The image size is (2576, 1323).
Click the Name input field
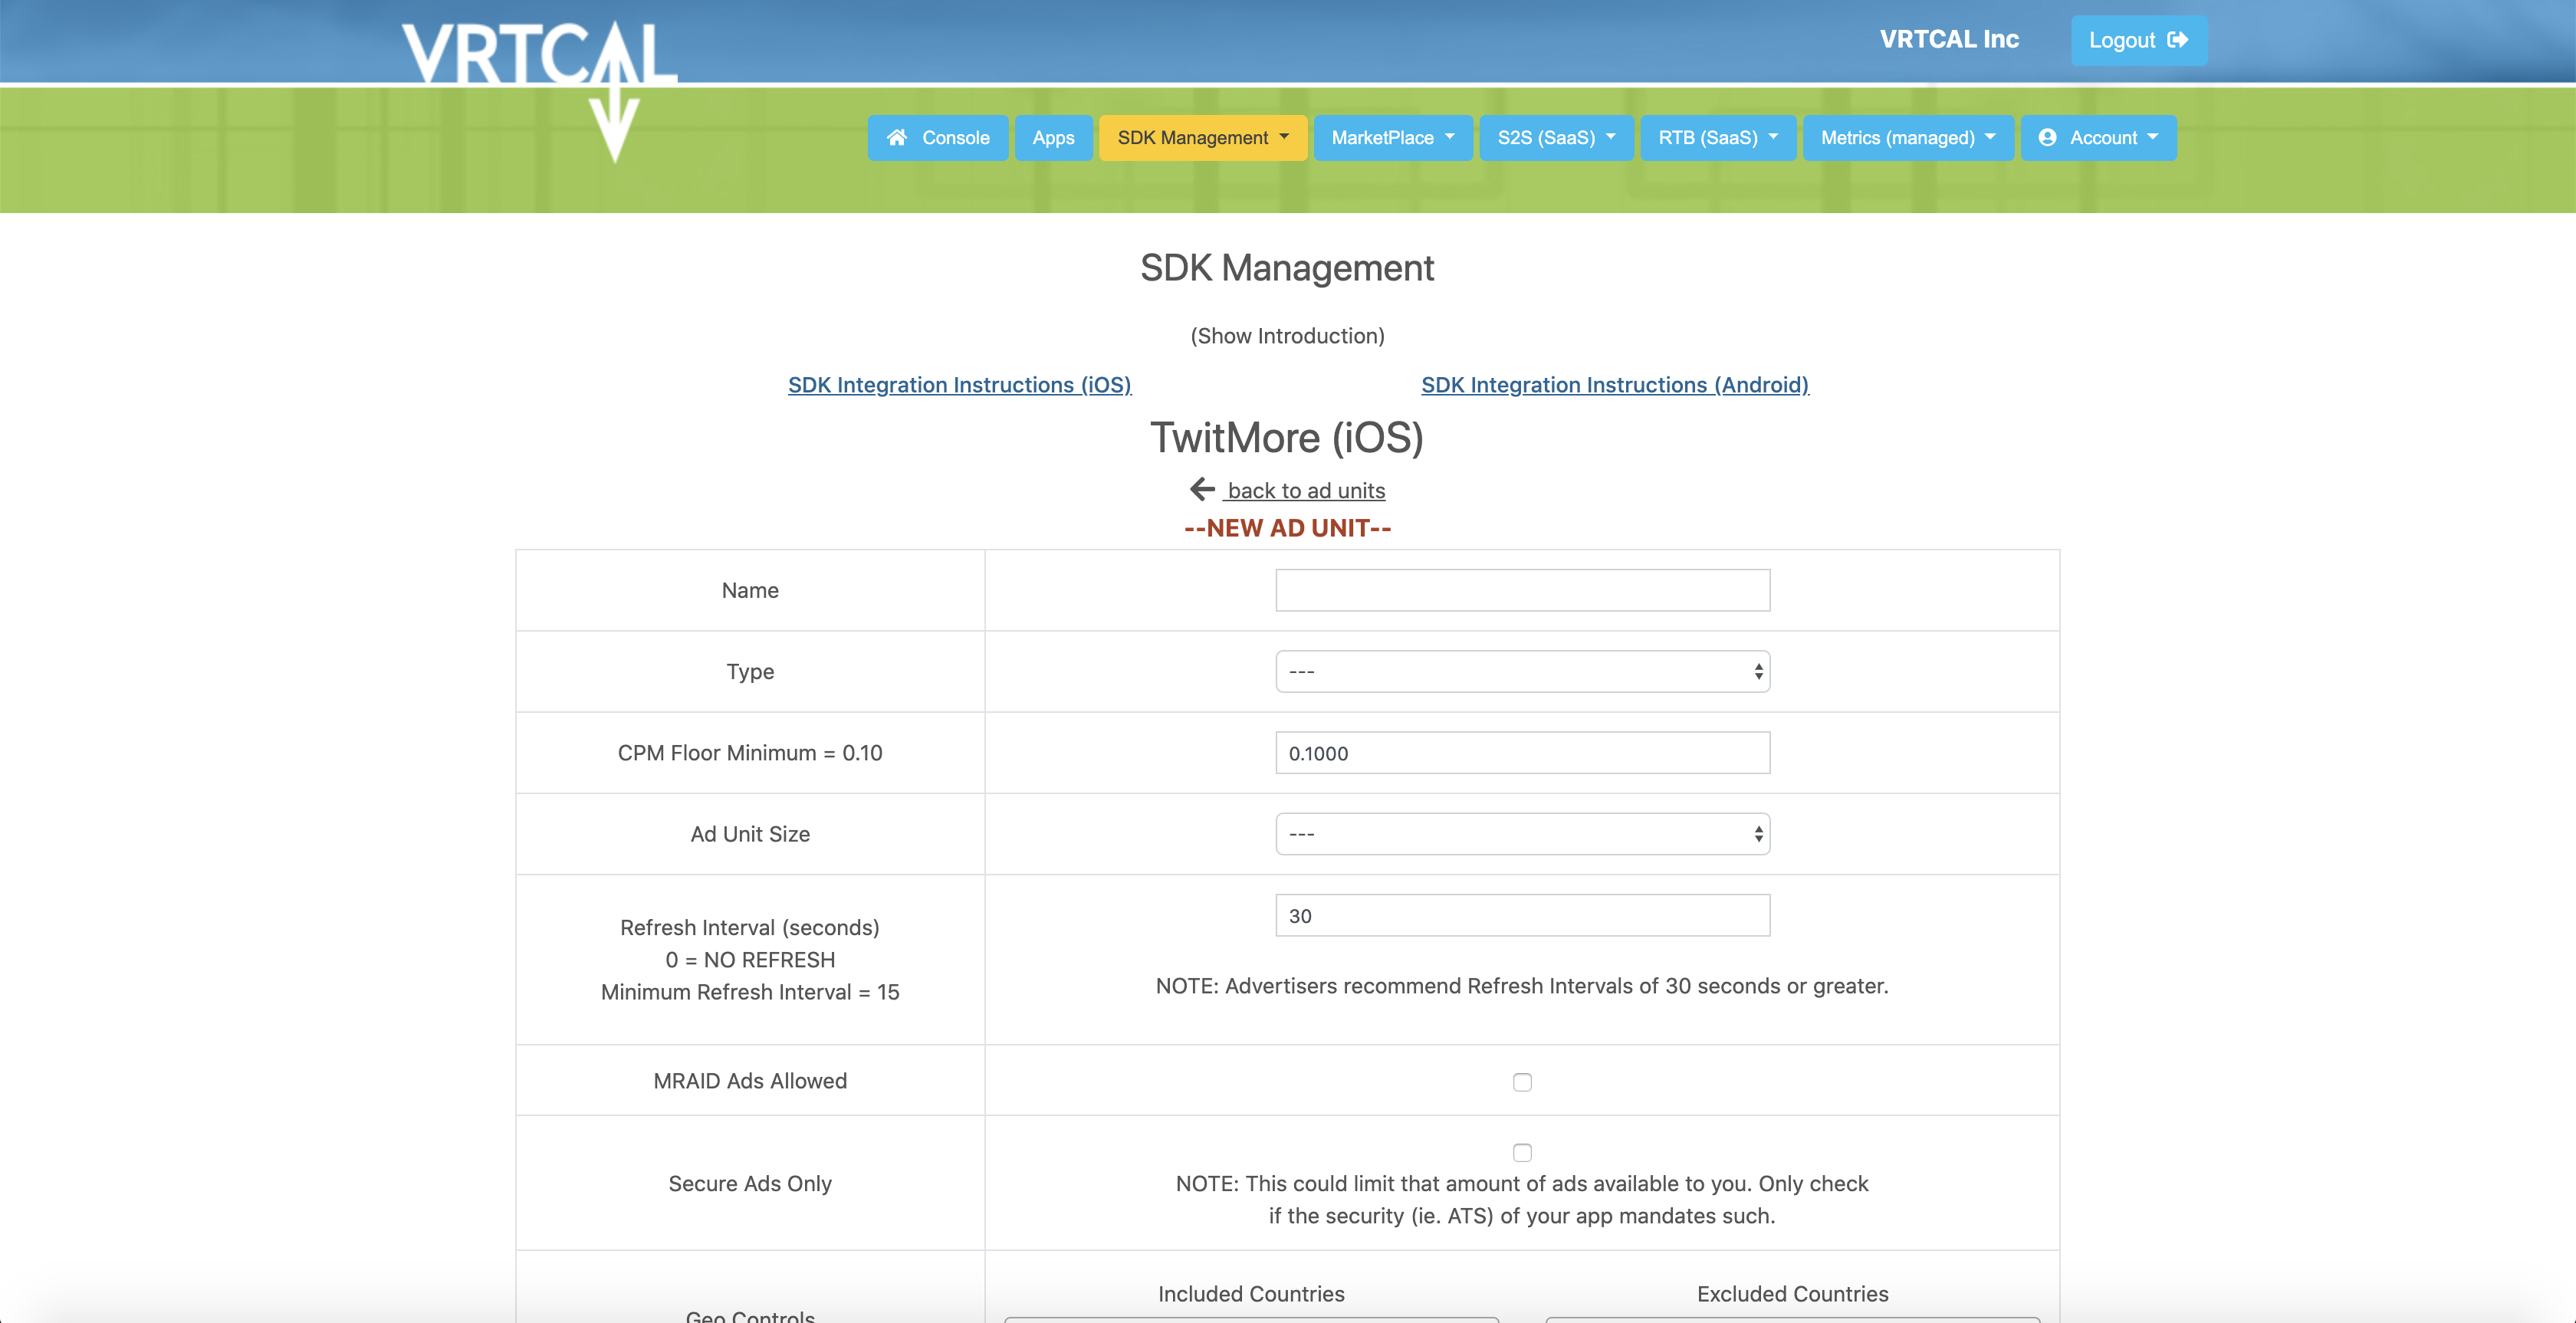coord(1522,590)
